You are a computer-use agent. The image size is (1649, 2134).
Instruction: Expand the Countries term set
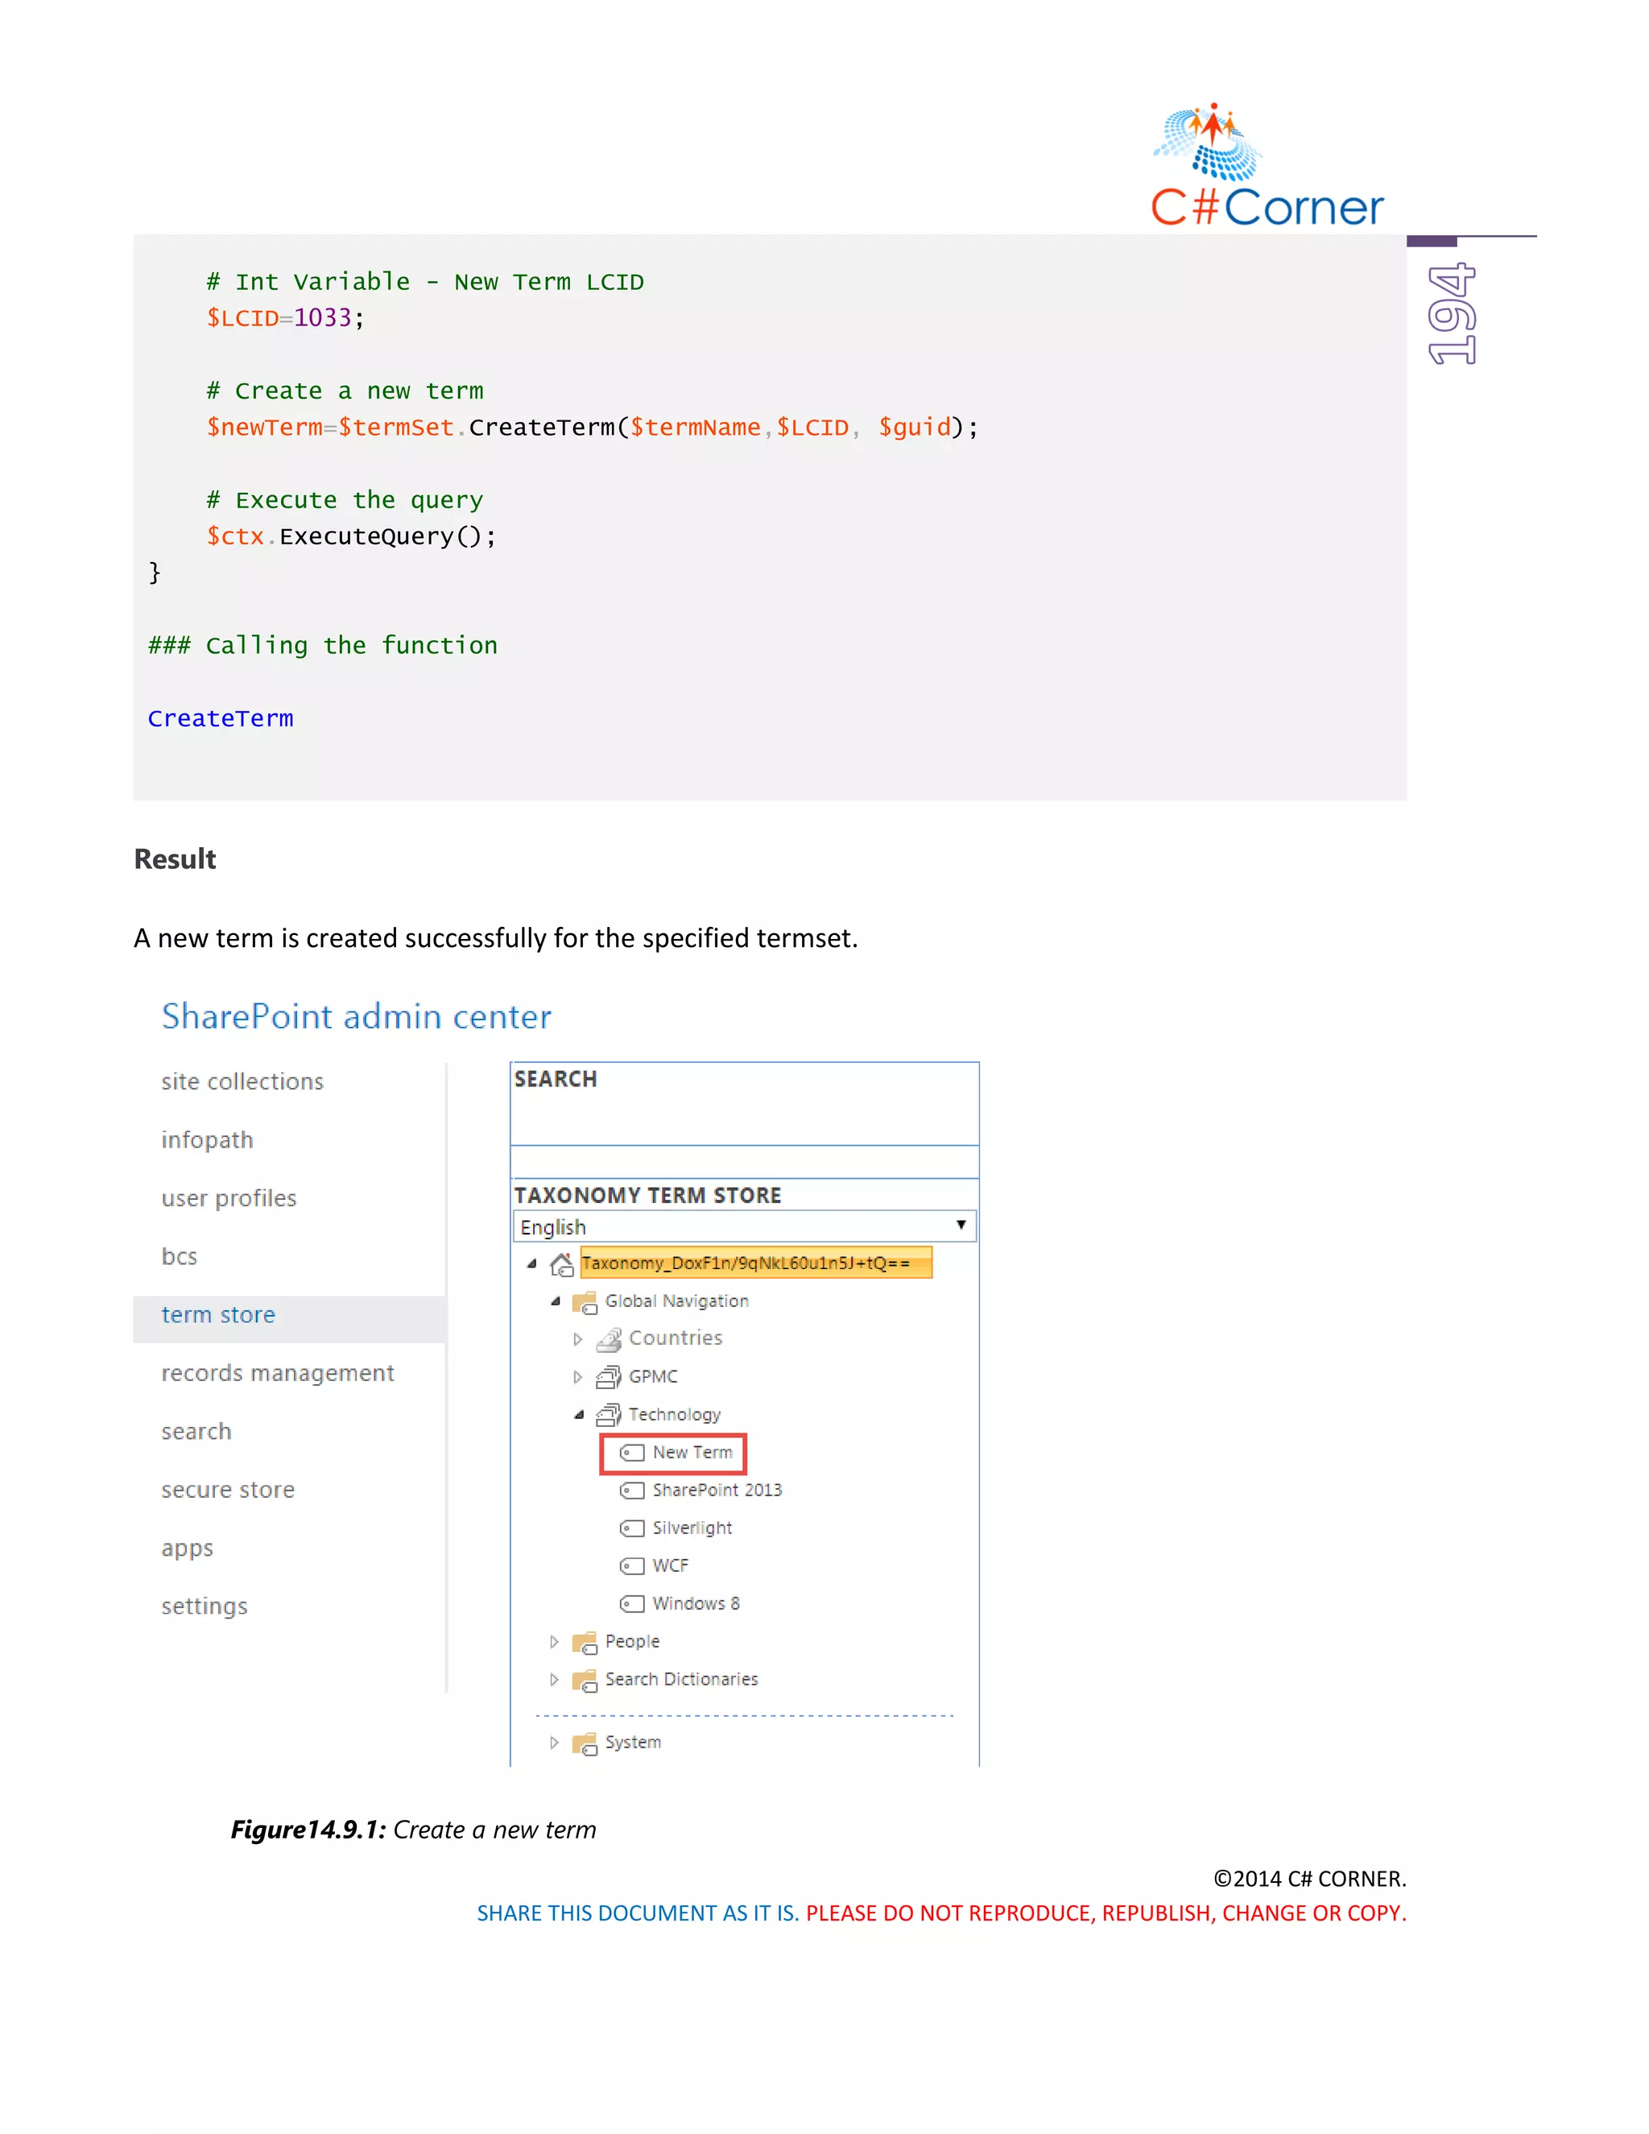(x=577, y=1340)
